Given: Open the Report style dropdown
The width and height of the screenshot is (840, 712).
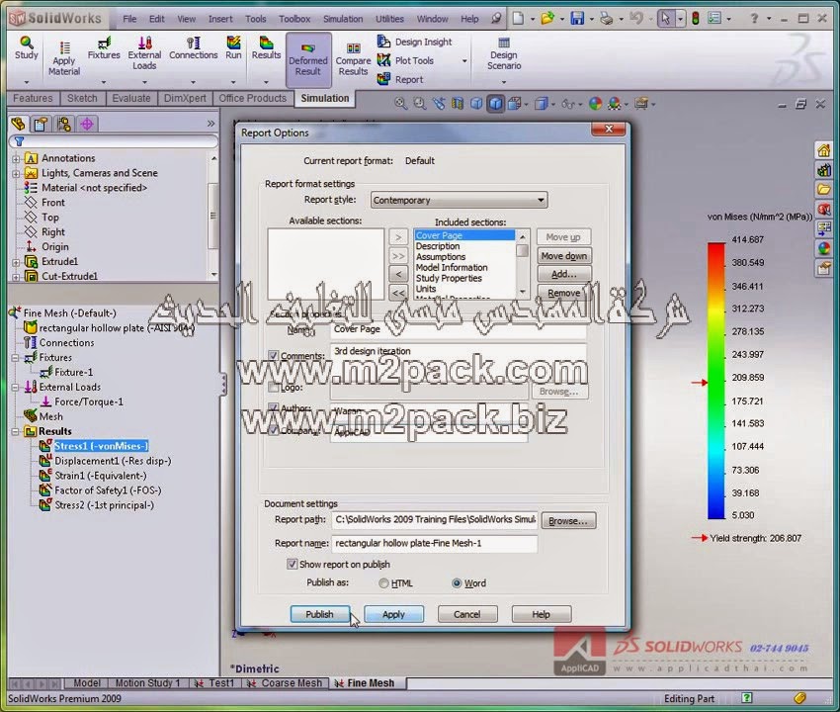Looking at the screenshot, I should [460, 200].
